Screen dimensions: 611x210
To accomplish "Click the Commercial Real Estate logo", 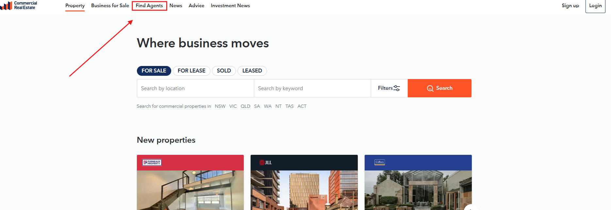I will pos(19,6).
